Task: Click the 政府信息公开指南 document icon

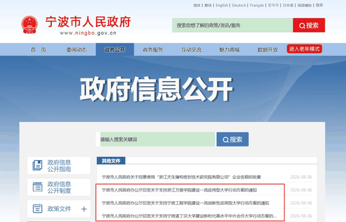Action: pos(37,165)
